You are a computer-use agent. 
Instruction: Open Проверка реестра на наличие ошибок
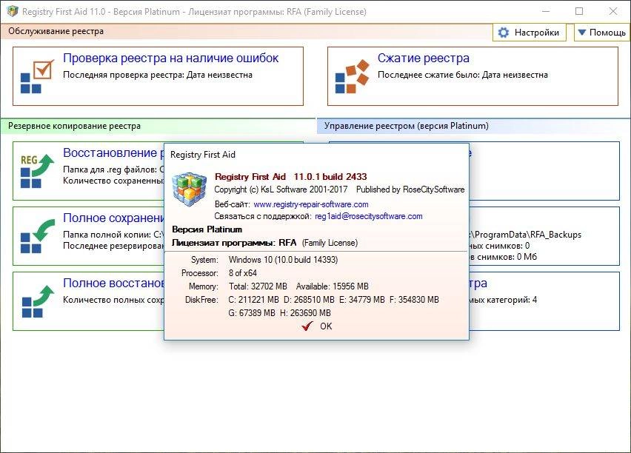point(170,58)
